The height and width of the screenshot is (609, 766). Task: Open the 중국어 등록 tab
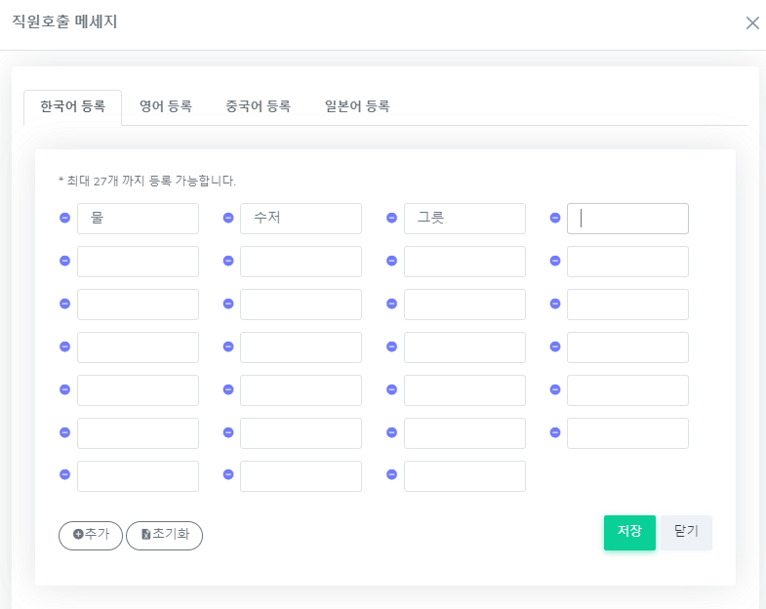258,107
